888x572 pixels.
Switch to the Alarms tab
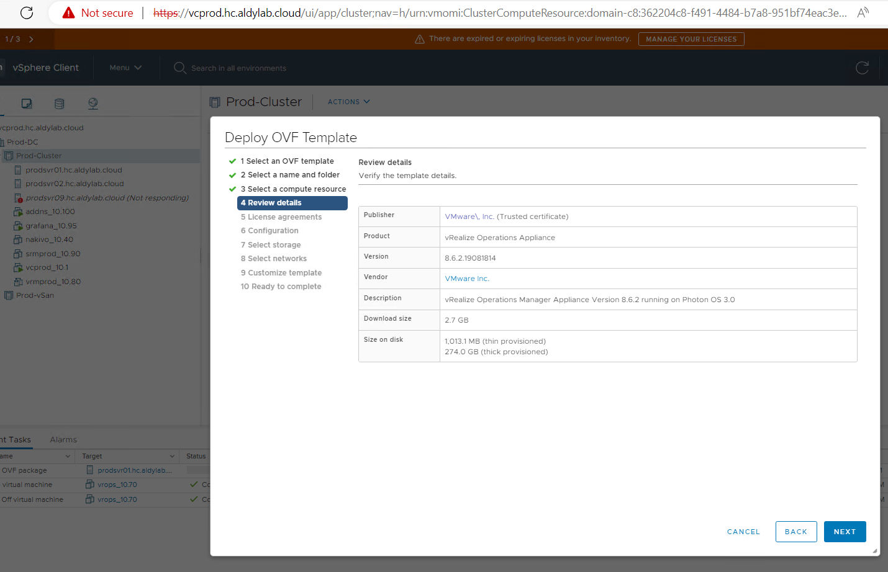pyautogui.click(x=63, y=439)
